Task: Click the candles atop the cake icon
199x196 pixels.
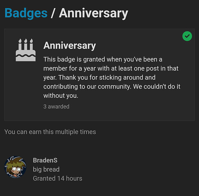Action: click(26, 44)
